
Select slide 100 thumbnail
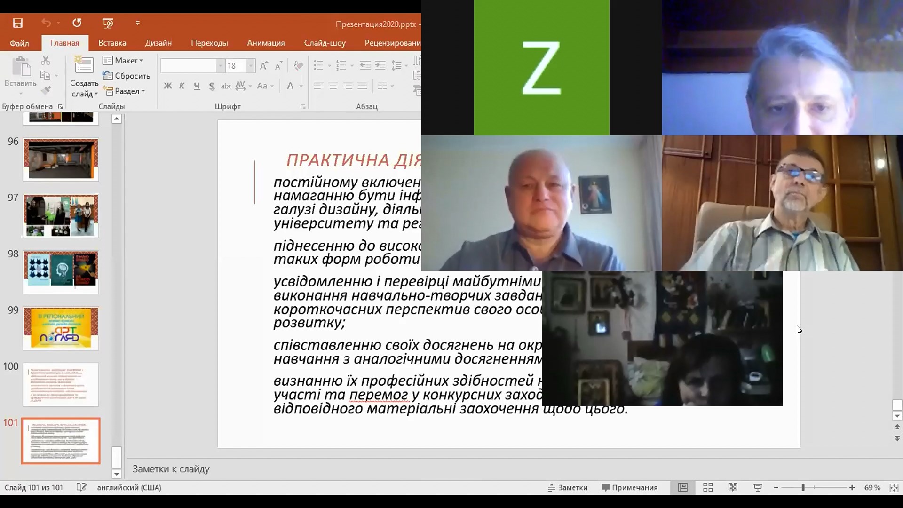61,385
